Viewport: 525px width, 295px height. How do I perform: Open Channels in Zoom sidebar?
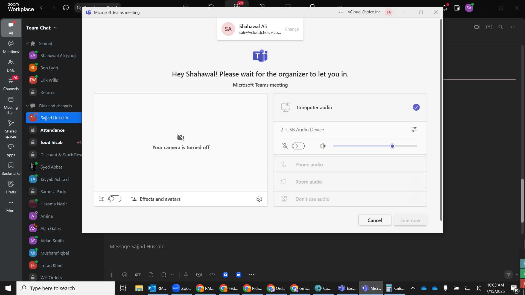point(11,84)
